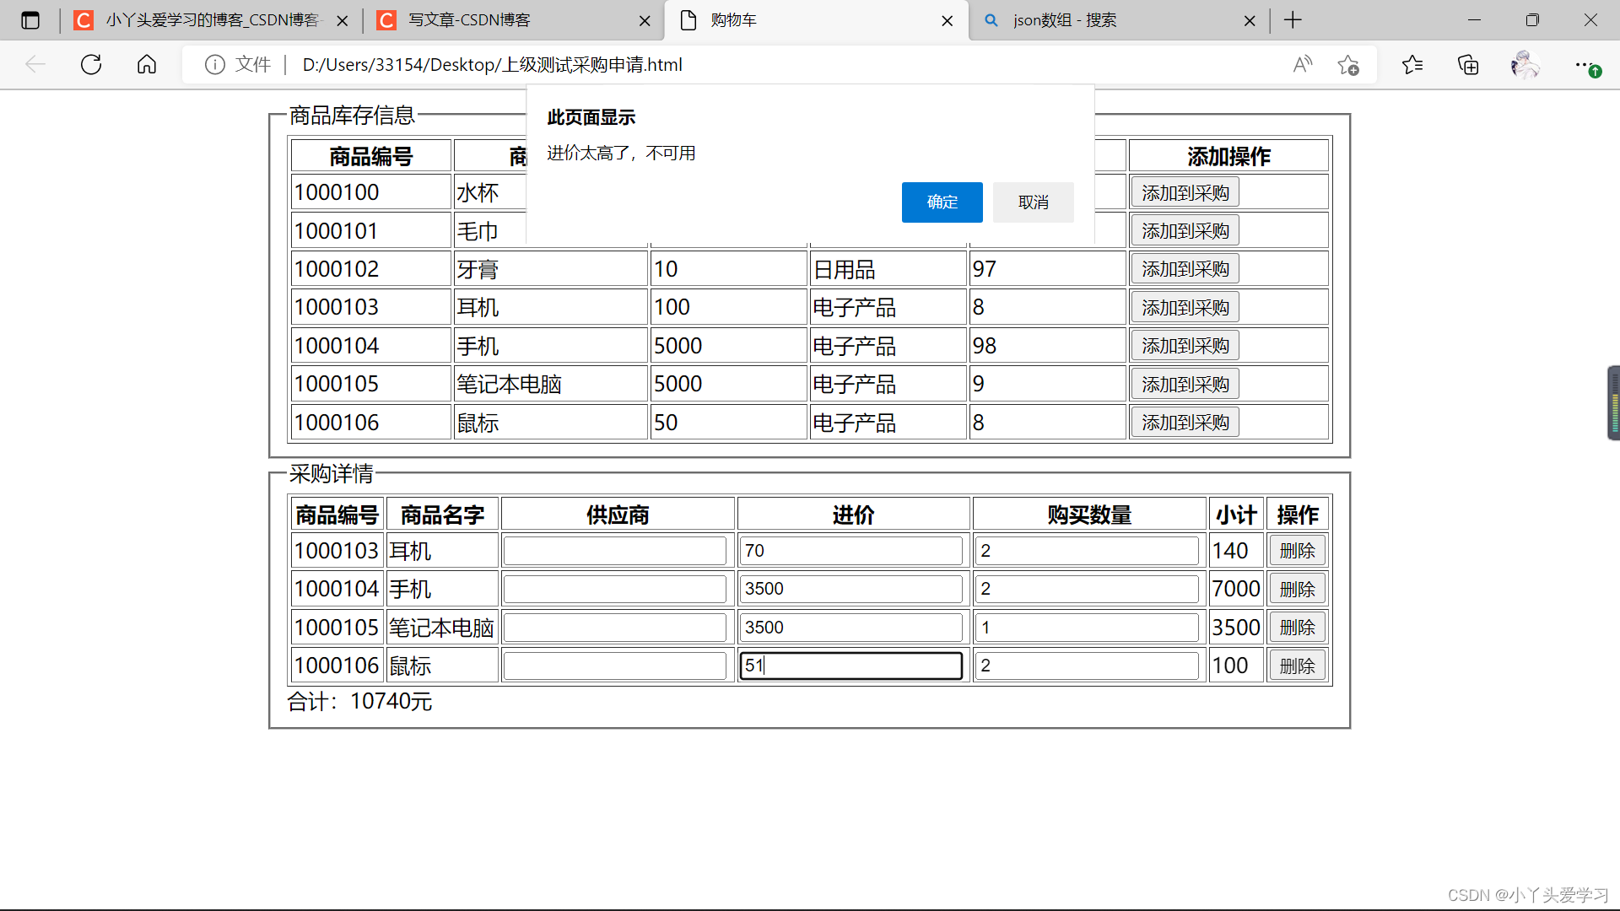Click 添加到采购 for 手机 row 1000104
This screenshot has width=1620, height=911.
point(1185,346)
